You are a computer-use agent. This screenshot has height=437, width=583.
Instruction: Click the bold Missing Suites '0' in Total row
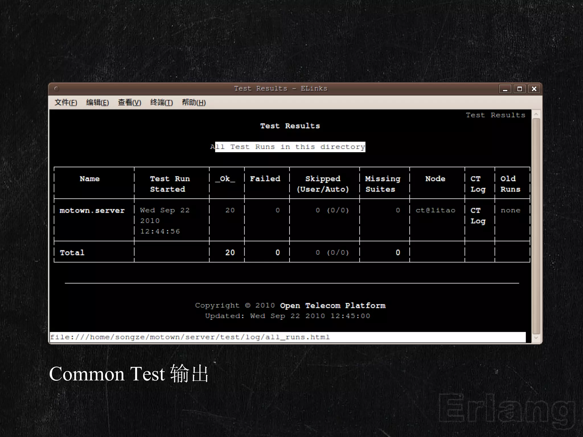coord(398,253)
